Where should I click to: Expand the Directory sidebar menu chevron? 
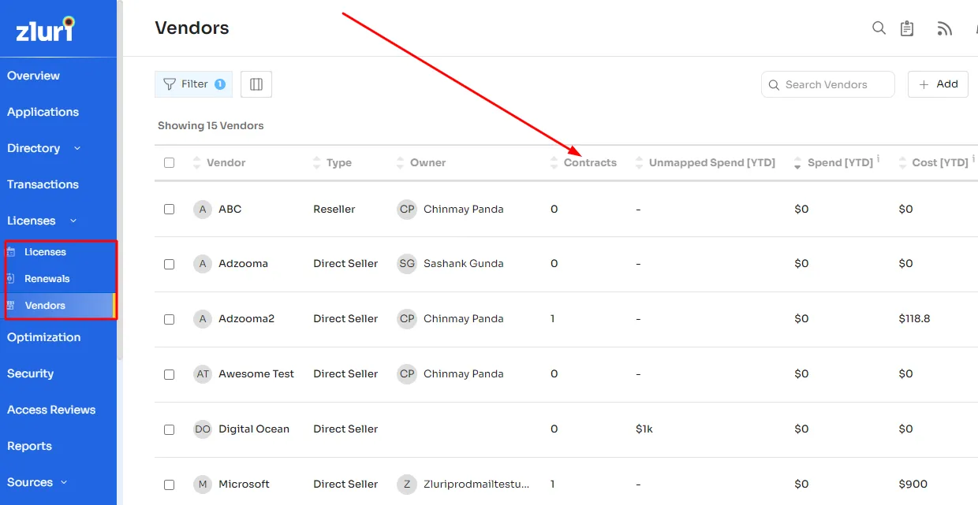click(x=77, y=149)
